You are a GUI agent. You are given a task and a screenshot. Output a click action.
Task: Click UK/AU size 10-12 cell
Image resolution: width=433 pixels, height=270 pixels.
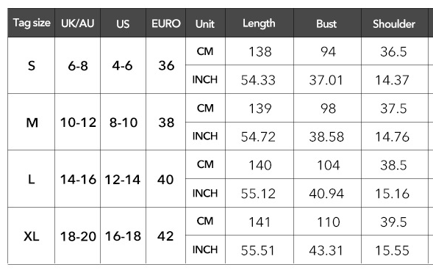pyautogui.click(x=78, y=123)
